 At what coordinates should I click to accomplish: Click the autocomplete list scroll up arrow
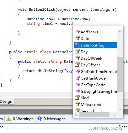[x=120, y=31]
